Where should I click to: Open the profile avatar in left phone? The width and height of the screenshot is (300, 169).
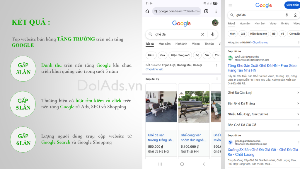coord(215,23)
